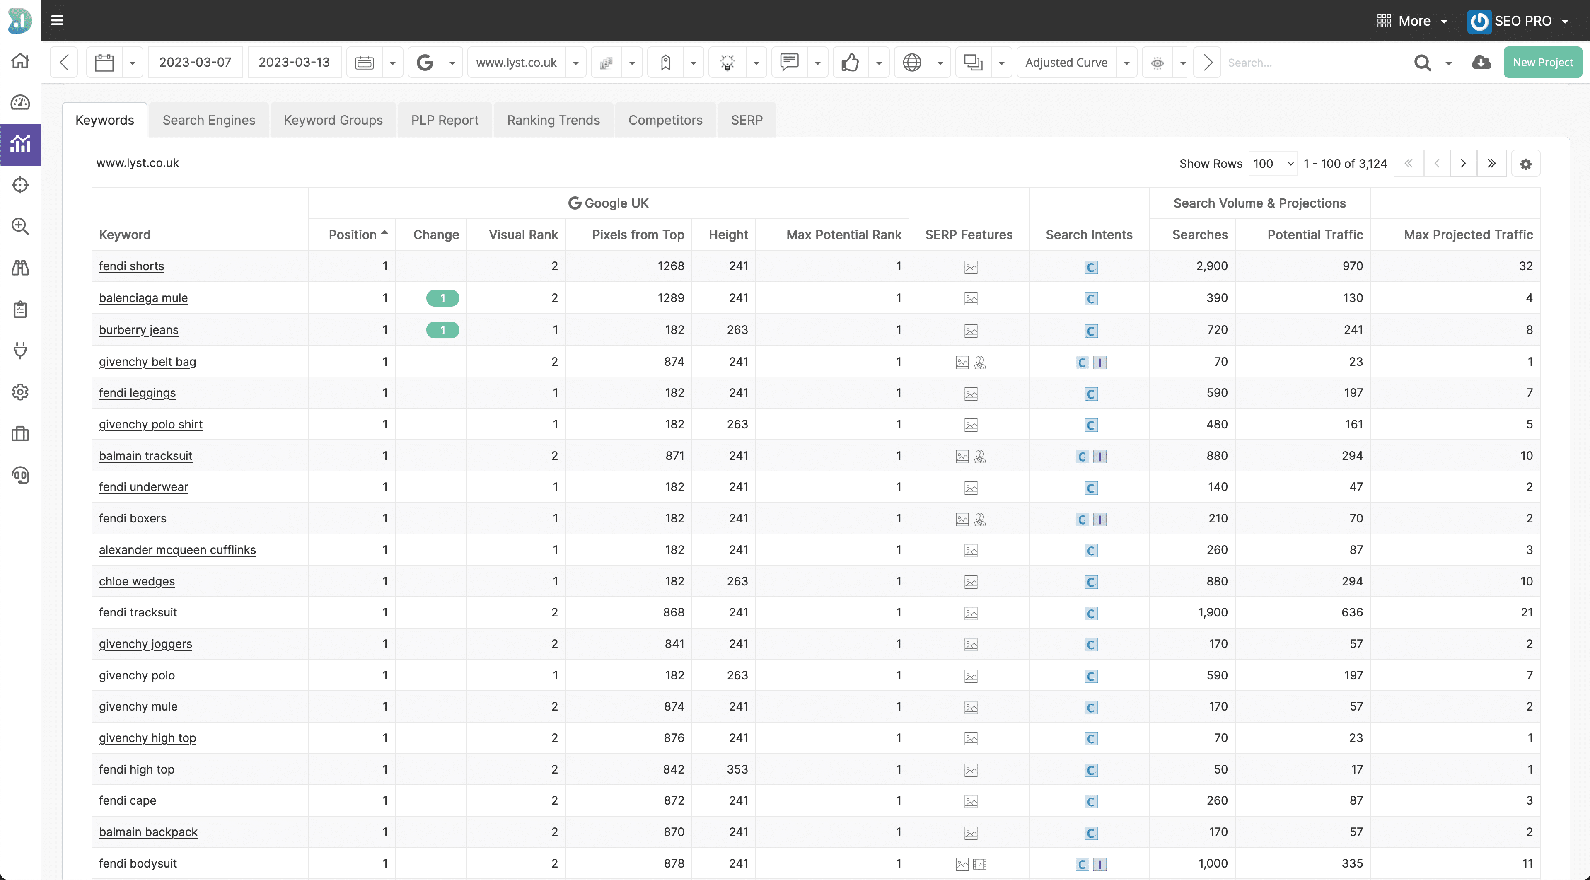Open the dashboard gauge sidebar icon
The width and height of the screenshot is (1590, 880).
click(x=20, y=102)
